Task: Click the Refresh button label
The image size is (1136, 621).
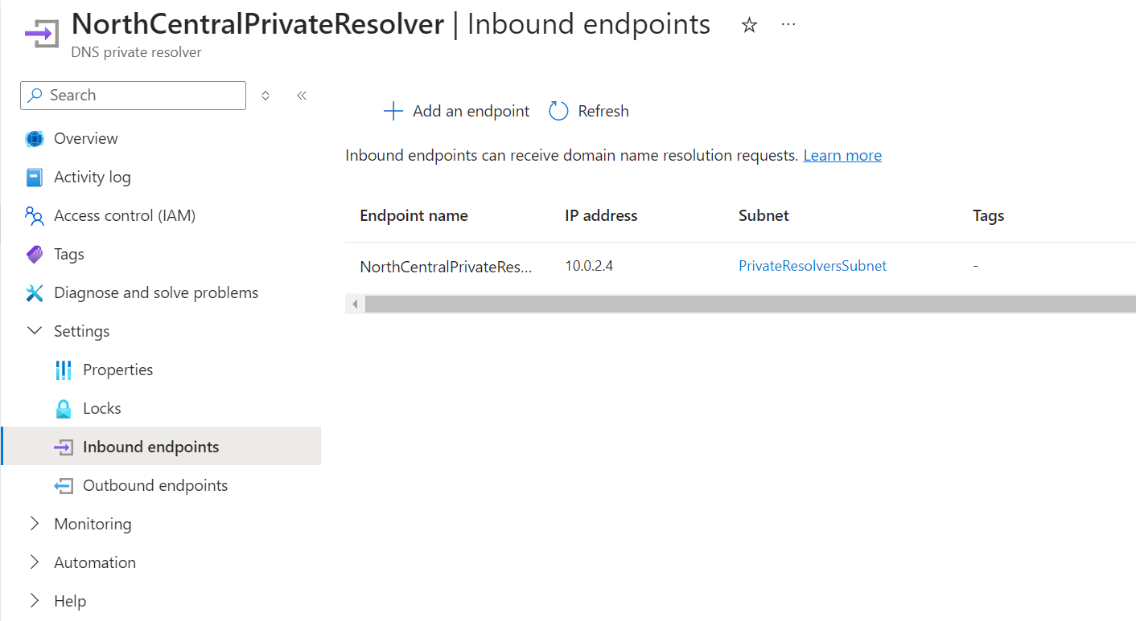Action: (603, 111)
